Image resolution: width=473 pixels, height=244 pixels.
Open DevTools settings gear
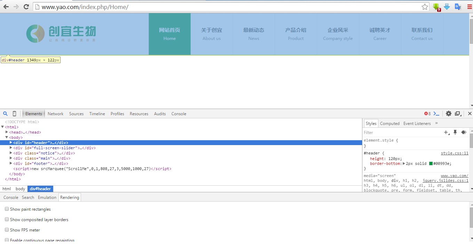click(449, 113)
